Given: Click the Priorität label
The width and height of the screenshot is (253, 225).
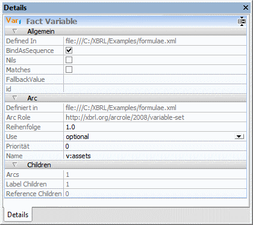Looking at the screenshot, I should [17, 146].
